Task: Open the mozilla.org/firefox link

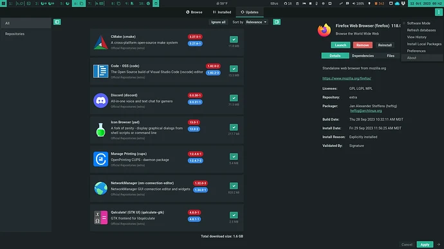Action: (347, 78)
